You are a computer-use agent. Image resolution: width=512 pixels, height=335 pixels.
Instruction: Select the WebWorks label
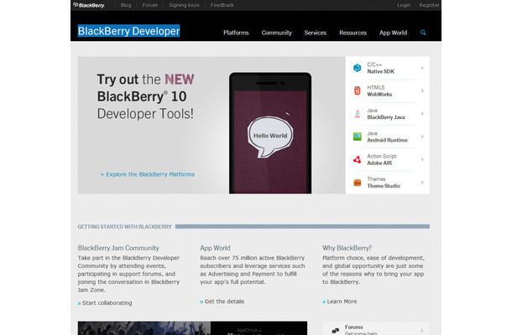click(x=379, y=94)
